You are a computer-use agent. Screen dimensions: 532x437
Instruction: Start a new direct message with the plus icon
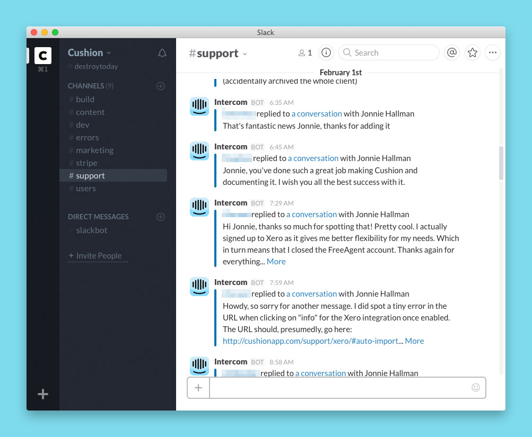[161, 217]
